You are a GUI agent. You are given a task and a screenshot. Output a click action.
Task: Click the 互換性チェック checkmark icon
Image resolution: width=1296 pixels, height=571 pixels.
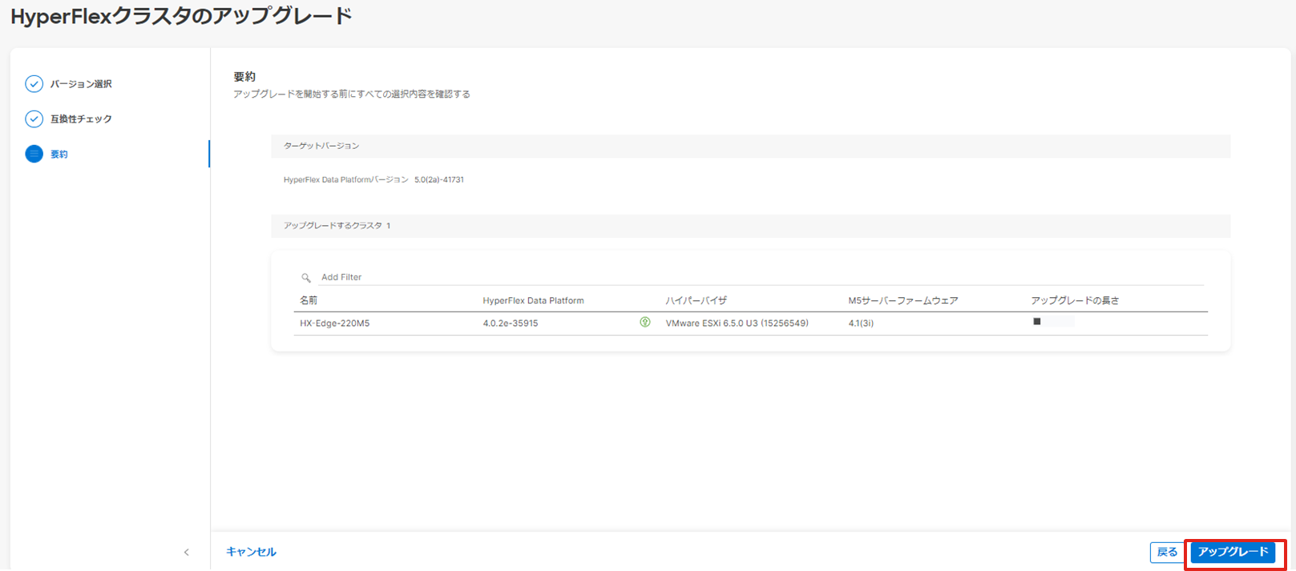[x=34, y=119]
